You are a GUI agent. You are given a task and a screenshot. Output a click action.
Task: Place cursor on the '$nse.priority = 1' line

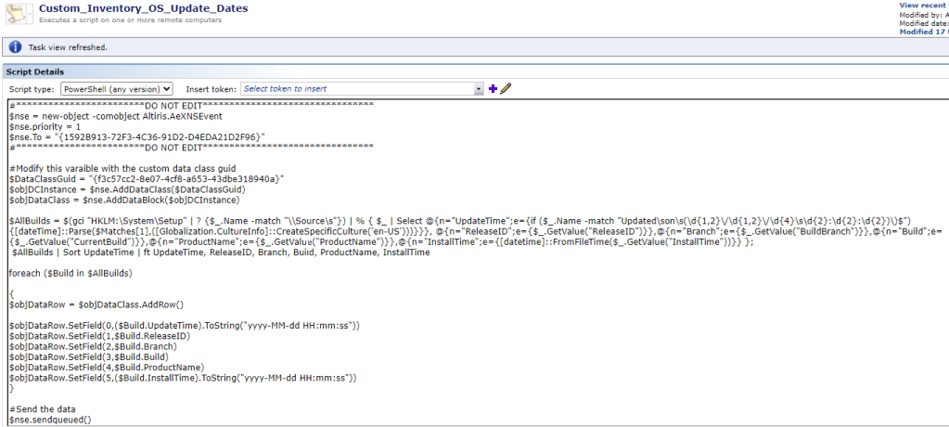[x=45, y=126]
